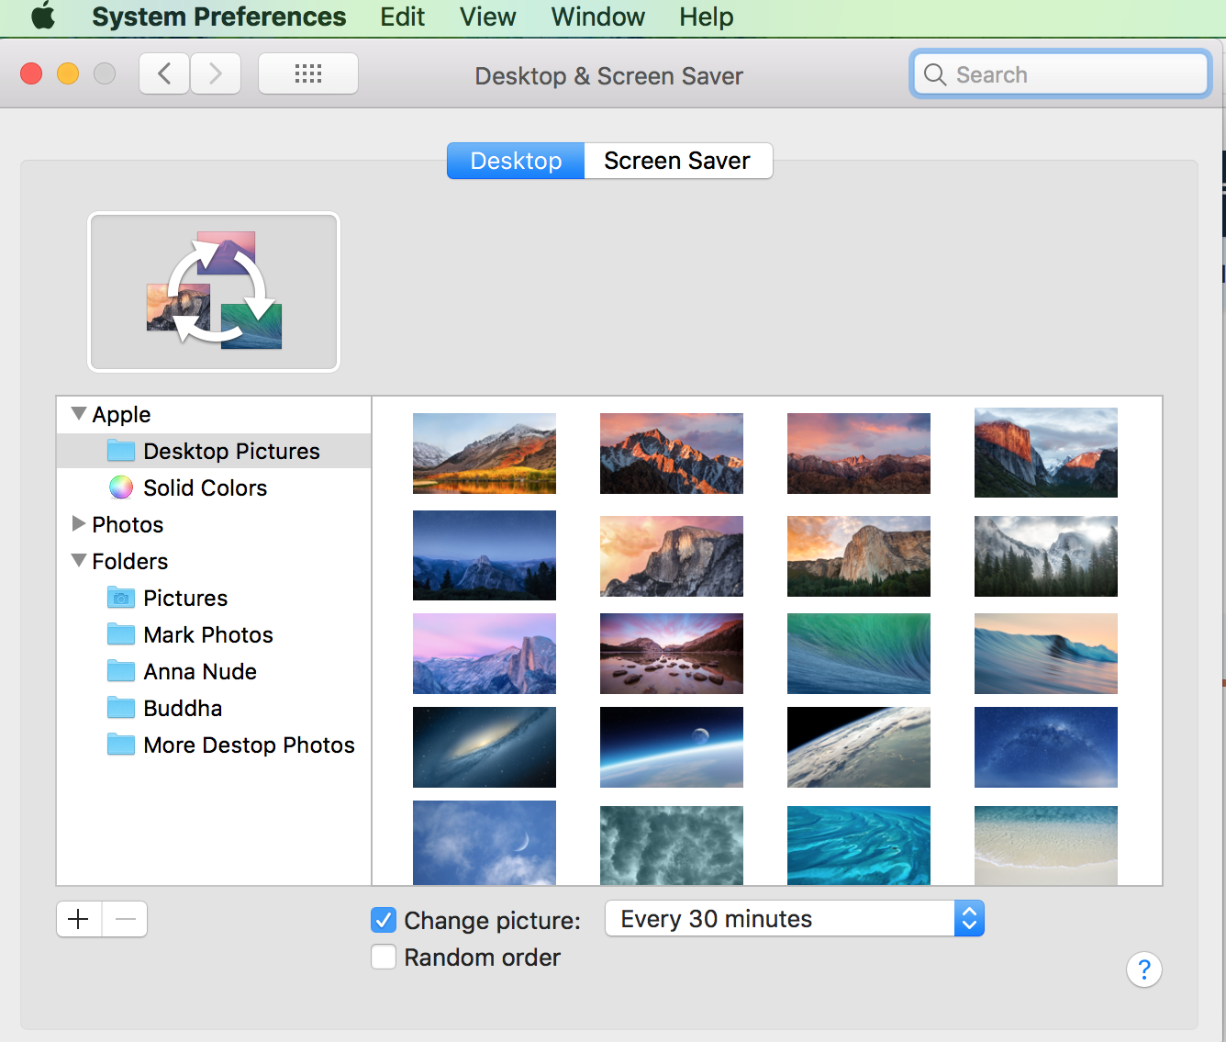This screenshot has height=1042, width=1226.
Task: Choose the blue Milky Way arc wallpaper
Action: [x=1046, y=747]
